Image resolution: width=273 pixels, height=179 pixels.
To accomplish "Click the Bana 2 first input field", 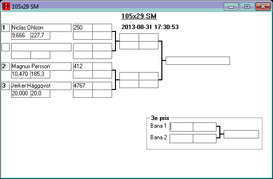I will (x=181, y=138).
